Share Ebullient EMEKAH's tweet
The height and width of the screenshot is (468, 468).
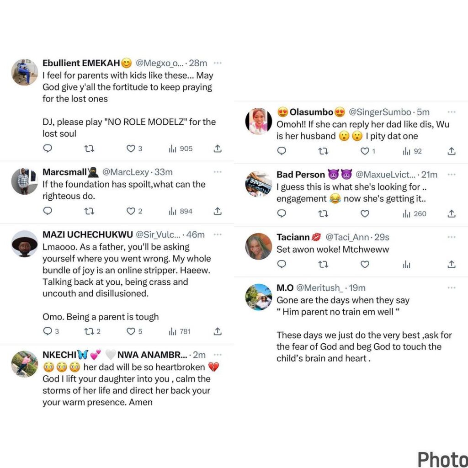coord(218,149)
